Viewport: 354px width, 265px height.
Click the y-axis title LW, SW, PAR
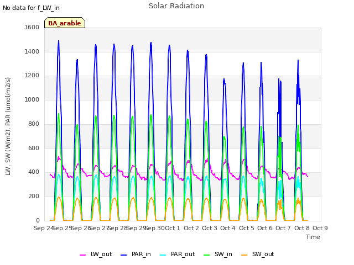click(x=8, y=126)
